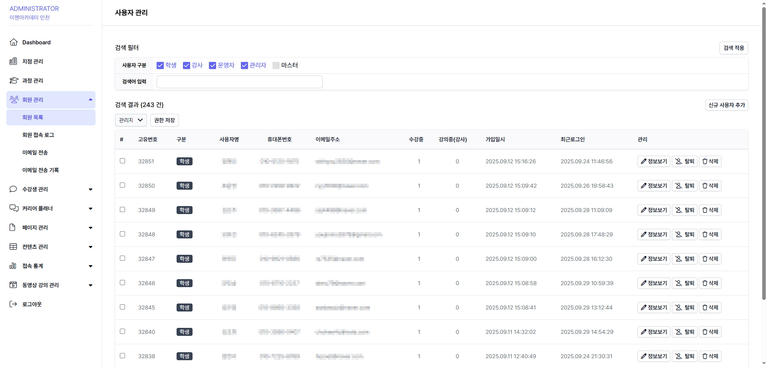767x367 pixels.
Task: Expand the 수강생 관리 submenu
Action: (x=90, y=189)
